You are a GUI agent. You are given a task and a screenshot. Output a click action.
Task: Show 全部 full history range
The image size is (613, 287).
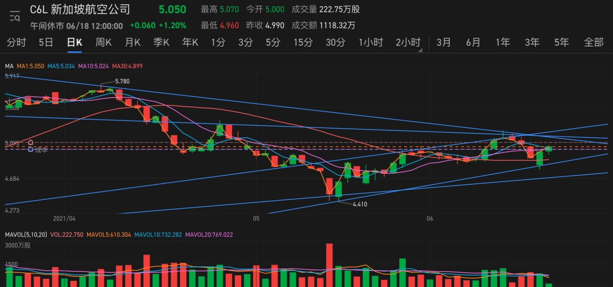593,42
